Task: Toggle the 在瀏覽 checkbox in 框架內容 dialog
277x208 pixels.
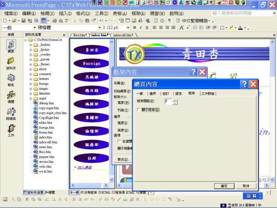Action: [x=119, y=141]
